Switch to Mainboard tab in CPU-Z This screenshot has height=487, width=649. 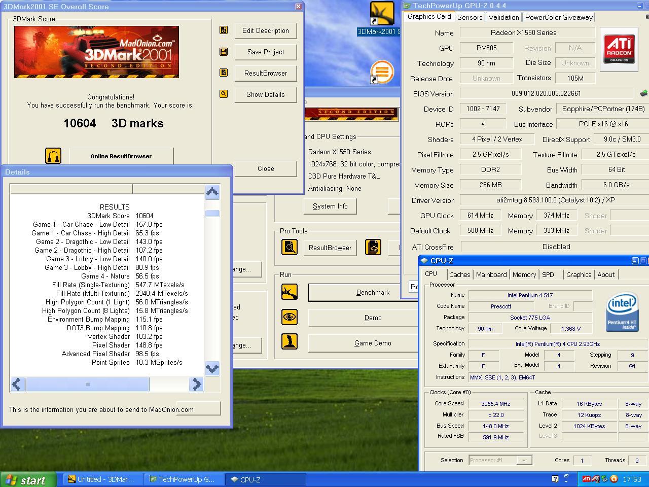[491, 274]
